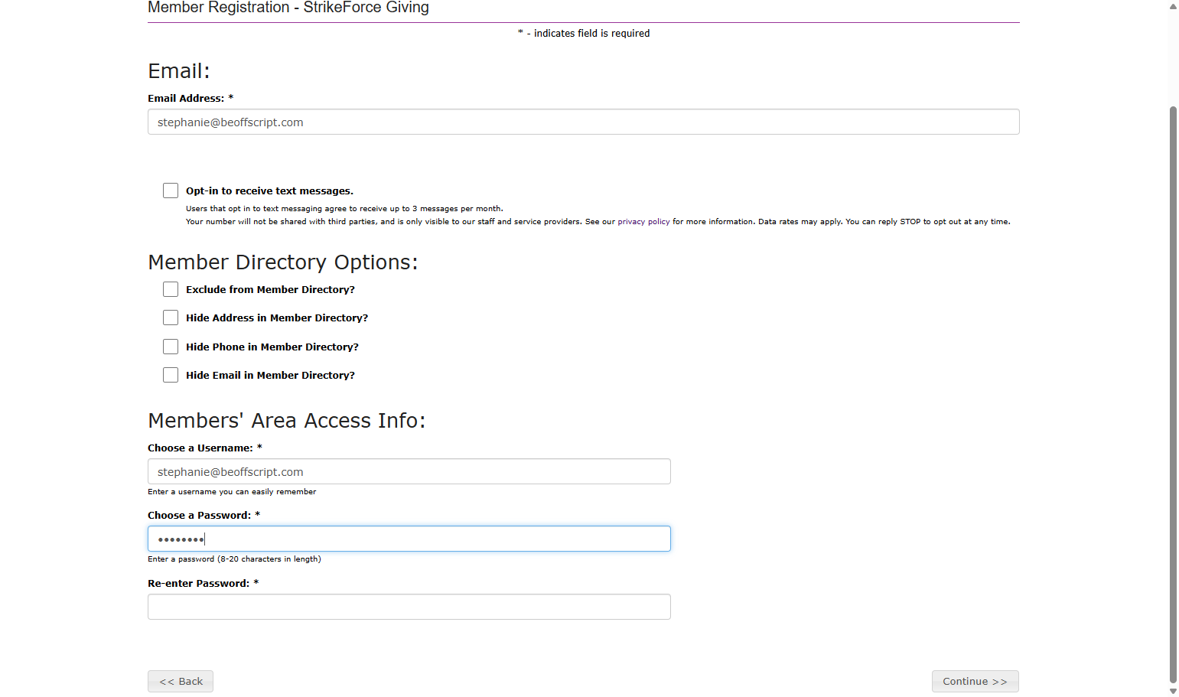Select the Re-enter Password field
This screenshot has width=1179, height=697.
409,607
